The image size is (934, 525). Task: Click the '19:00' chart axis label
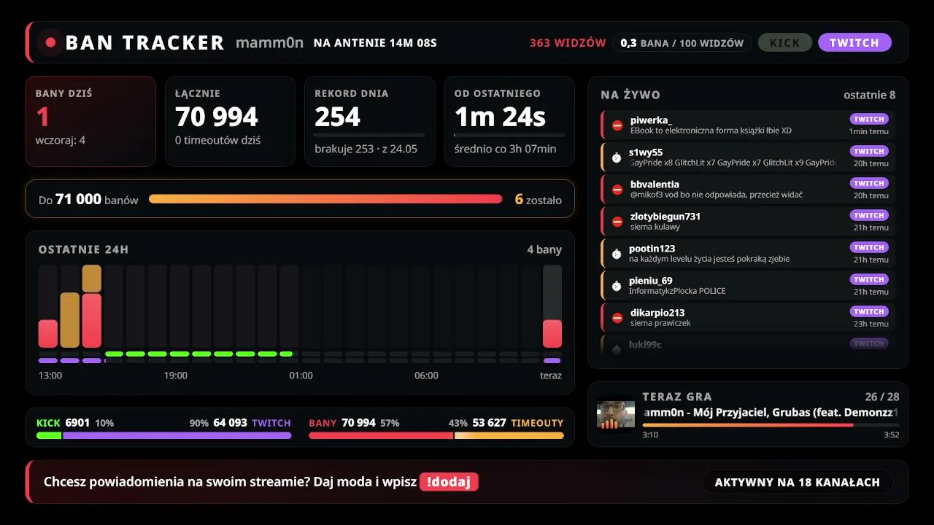pos(175,376)
